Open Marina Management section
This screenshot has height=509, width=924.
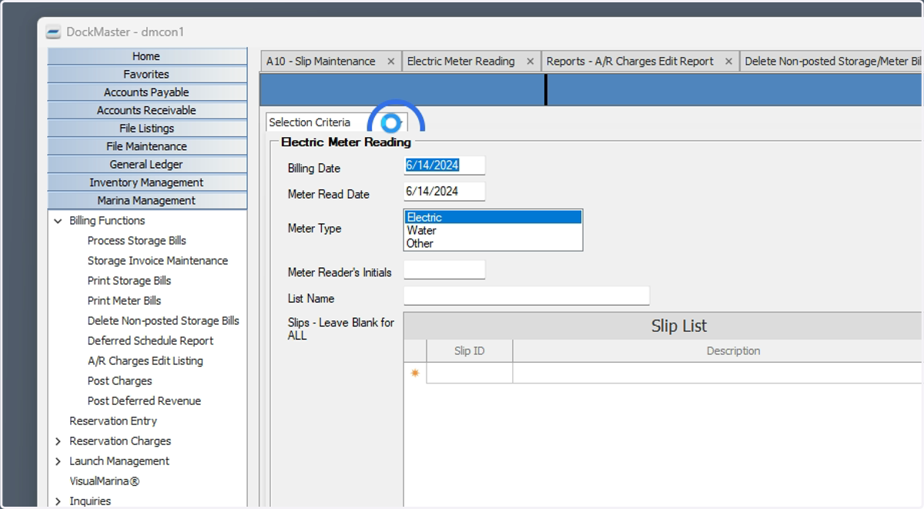click(x=147, y=200)
